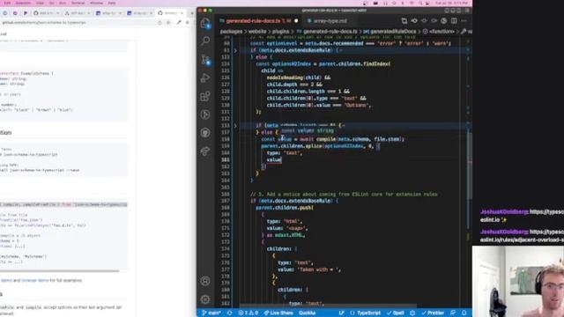564x317 pixels.
Task: Click the sync changes icon in status bar
Action: pyautogui.click(x=229, y=313)
